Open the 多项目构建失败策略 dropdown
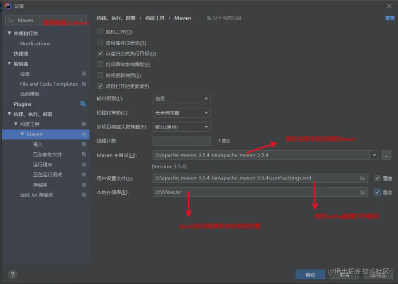Viewport: 398px width, 284px height. point(182,127)
